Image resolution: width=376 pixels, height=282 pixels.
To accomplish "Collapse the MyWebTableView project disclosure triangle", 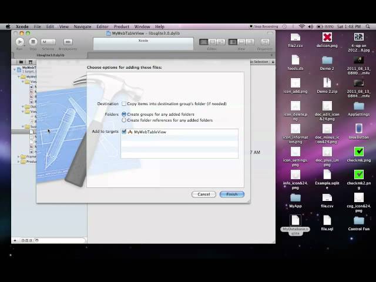I will point(15,69).
